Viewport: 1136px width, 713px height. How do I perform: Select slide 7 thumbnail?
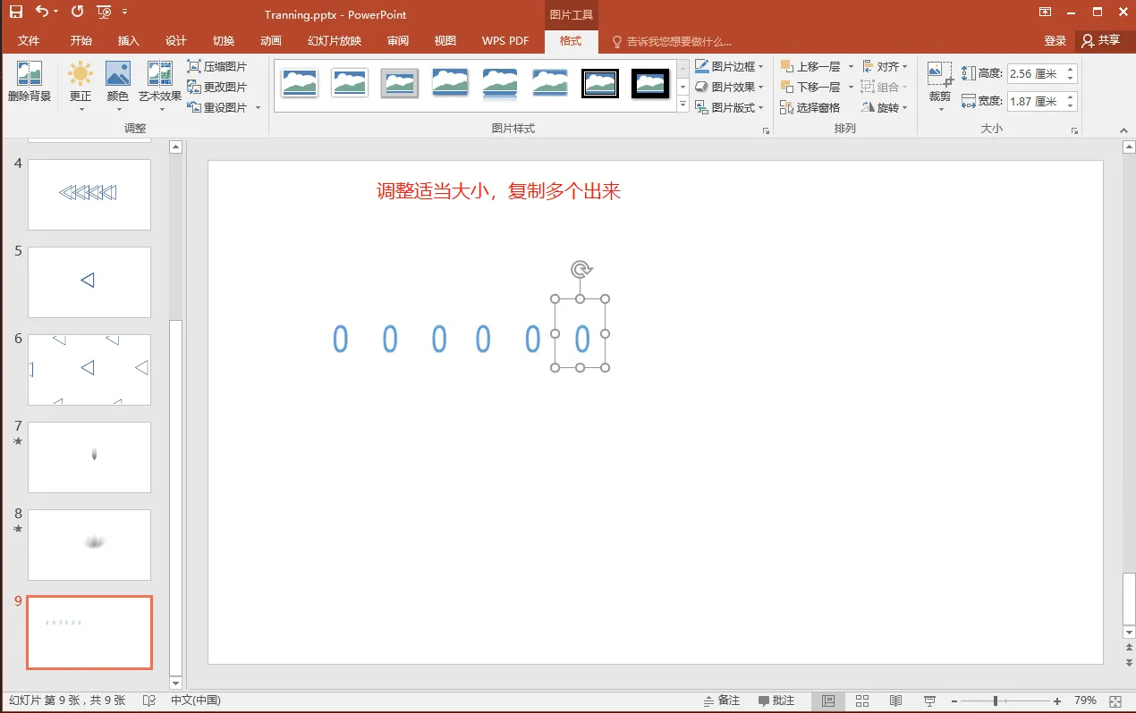coord(89,457)
